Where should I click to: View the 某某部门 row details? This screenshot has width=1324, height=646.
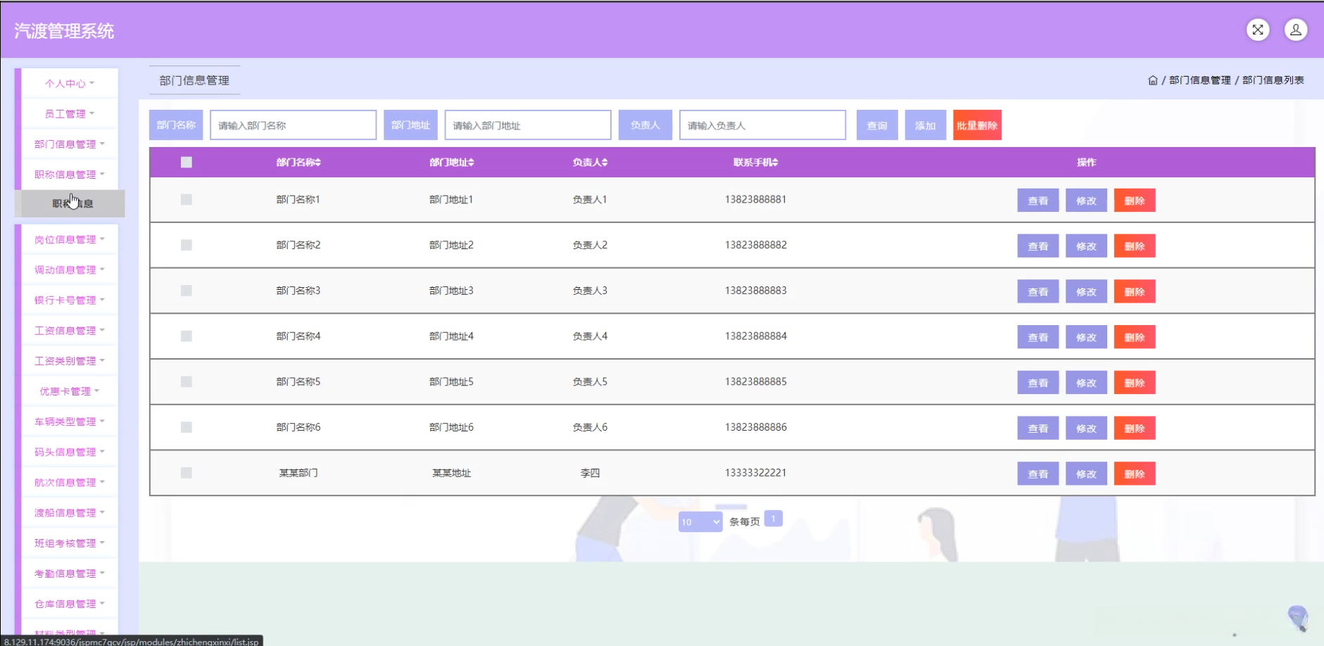[1038, 474]
